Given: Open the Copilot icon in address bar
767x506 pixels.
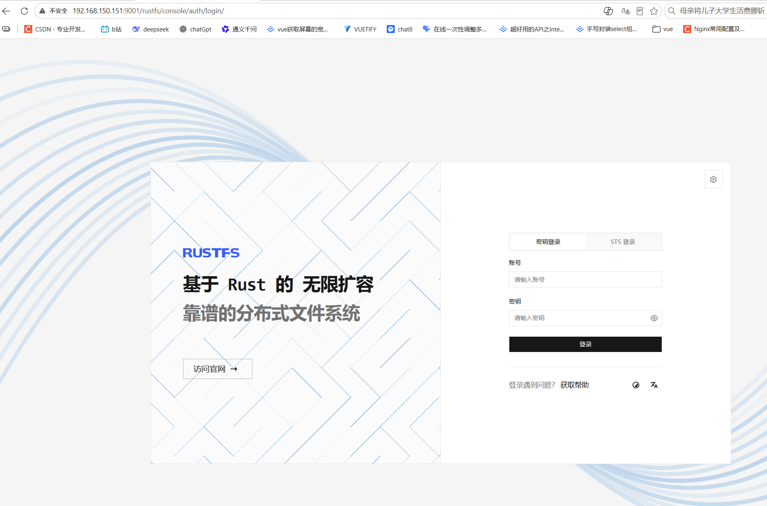Looking at the screenshot, I should click(x=608, y=11).
